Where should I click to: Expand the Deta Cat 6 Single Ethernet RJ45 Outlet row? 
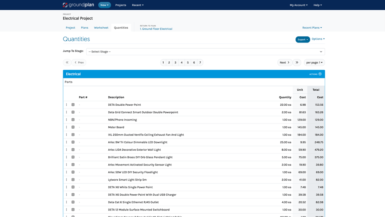[x=73, y=202]
